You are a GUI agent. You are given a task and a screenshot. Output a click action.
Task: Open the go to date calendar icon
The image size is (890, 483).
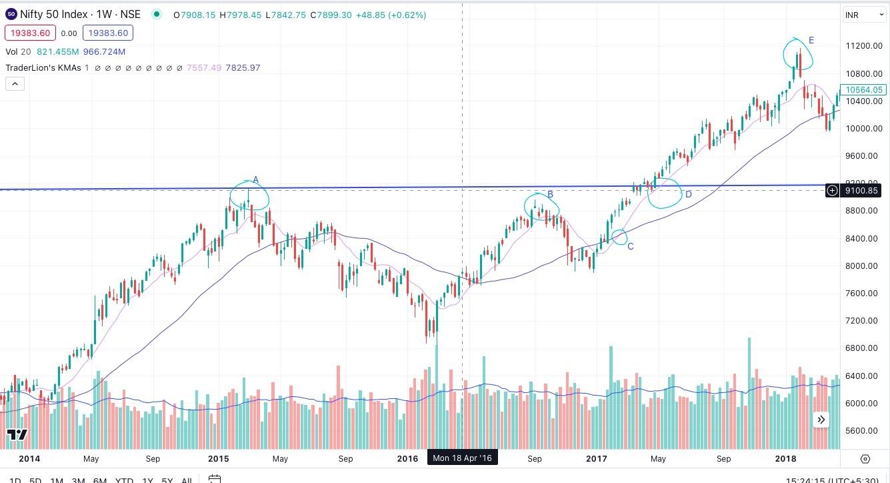[x=214, y=479]
